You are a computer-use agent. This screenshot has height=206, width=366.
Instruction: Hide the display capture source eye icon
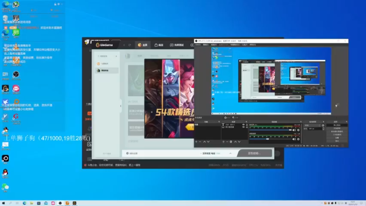pos(243,127)
